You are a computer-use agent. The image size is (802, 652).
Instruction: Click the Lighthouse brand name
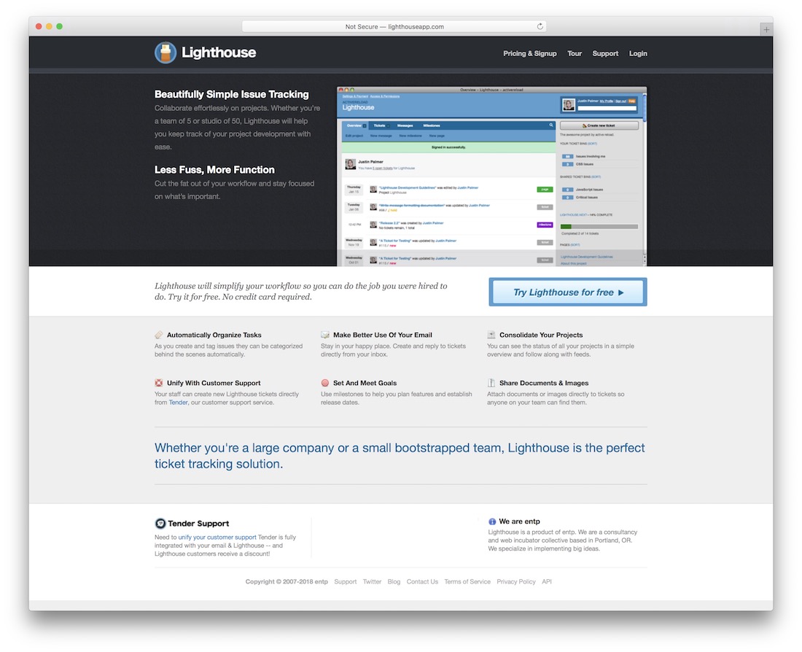[219, 53]
